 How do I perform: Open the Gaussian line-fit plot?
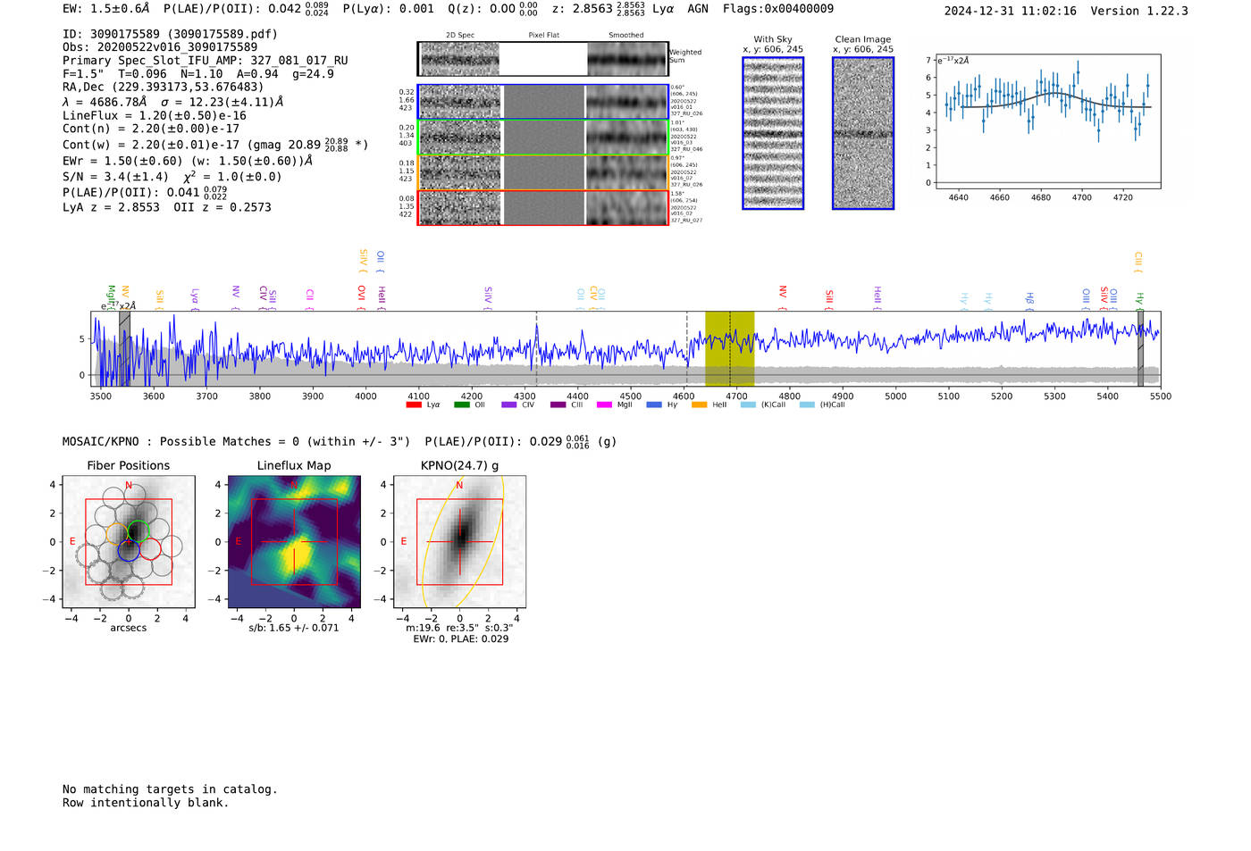[1048, 122]
